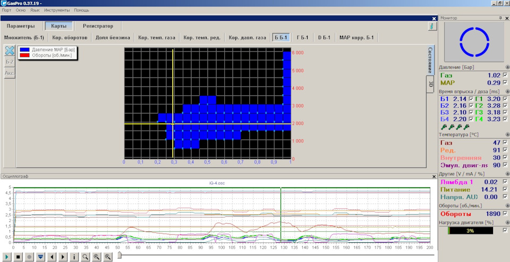Open the Инструменты menu

56,10
